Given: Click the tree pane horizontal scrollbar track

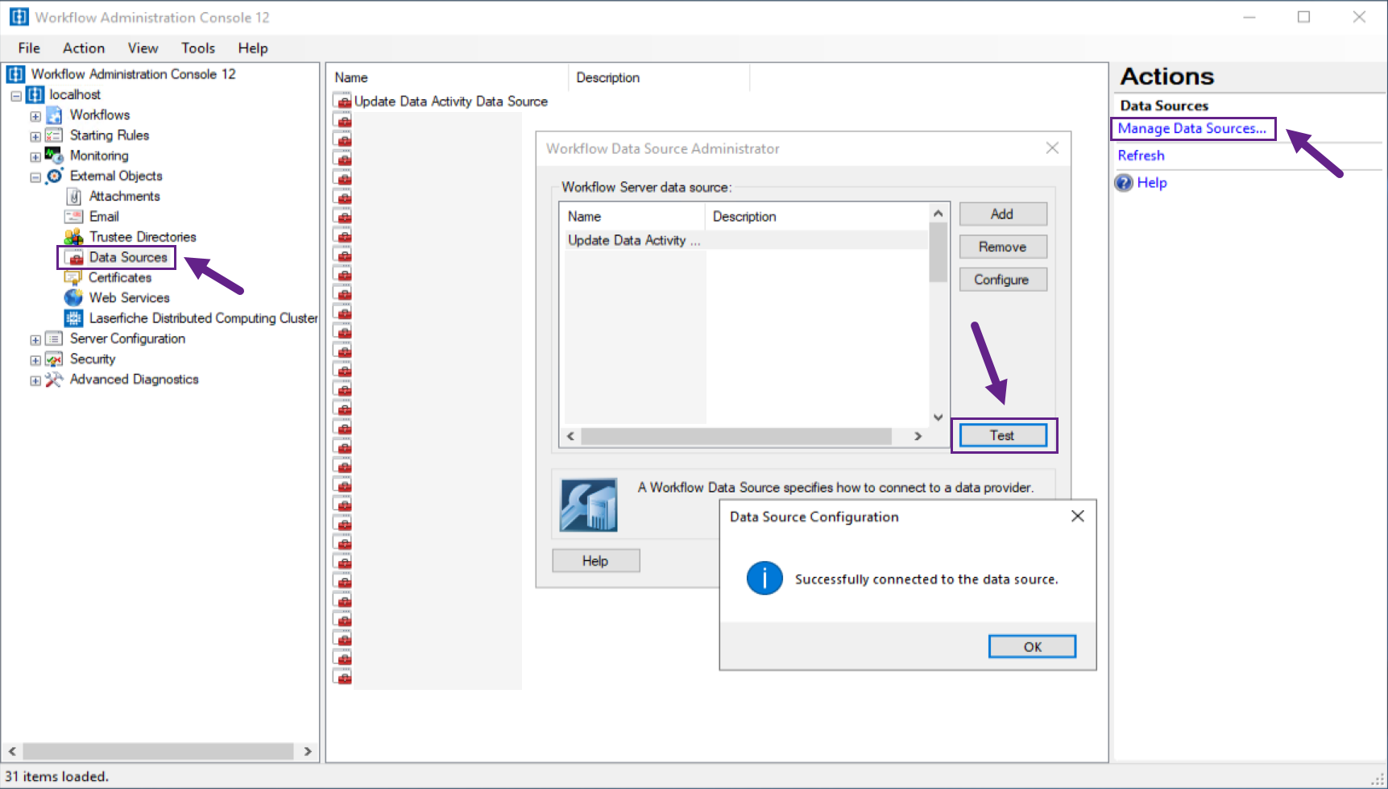Looking at the screenshot, I should pyautogui.click(x=159, y=751).
